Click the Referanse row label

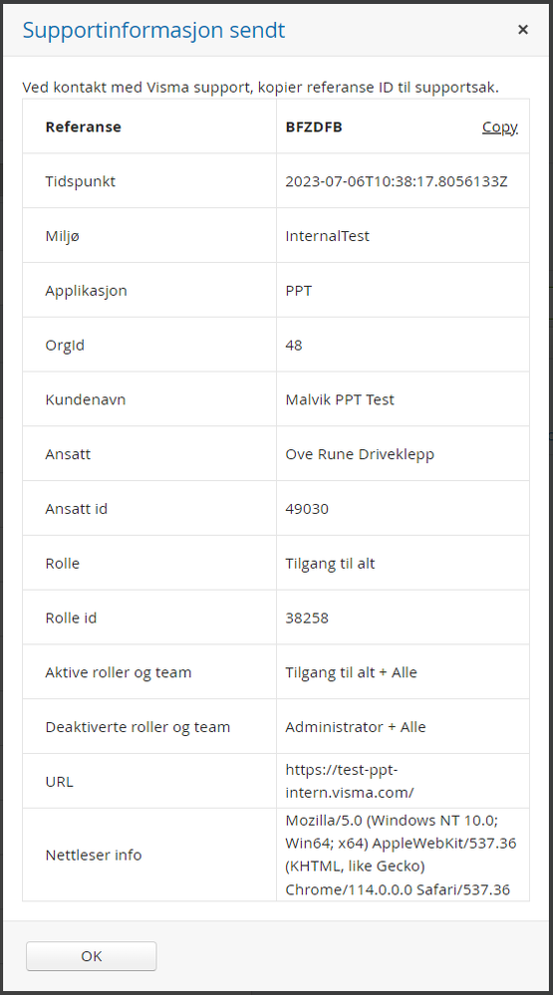tap(83, 126)
